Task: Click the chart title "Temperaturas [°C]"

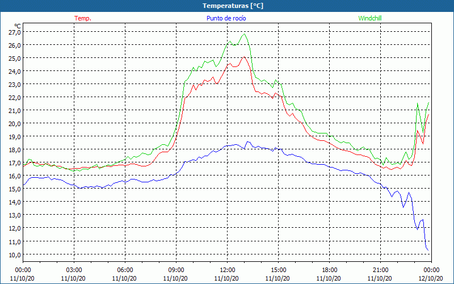Action: 233,6
